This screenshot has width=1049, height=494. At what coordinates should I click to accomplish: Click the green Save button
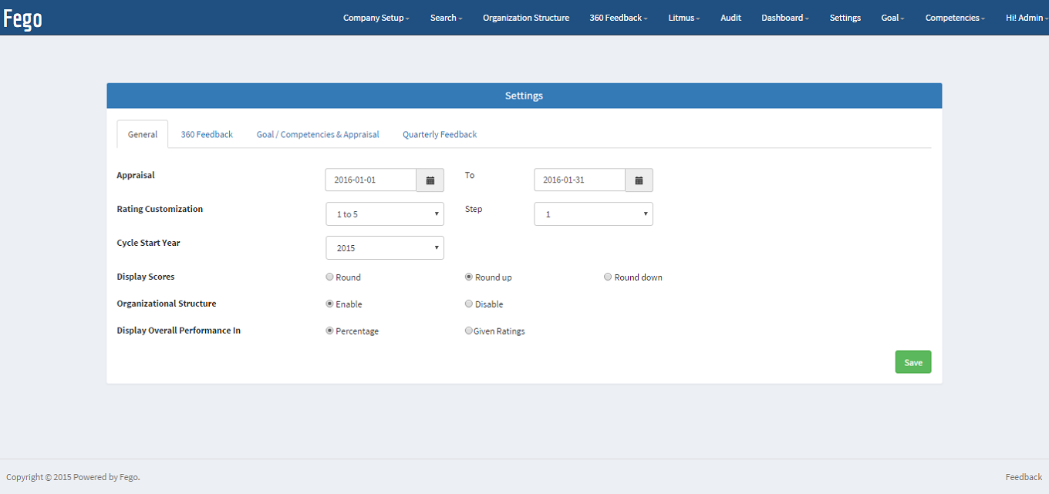912,362
